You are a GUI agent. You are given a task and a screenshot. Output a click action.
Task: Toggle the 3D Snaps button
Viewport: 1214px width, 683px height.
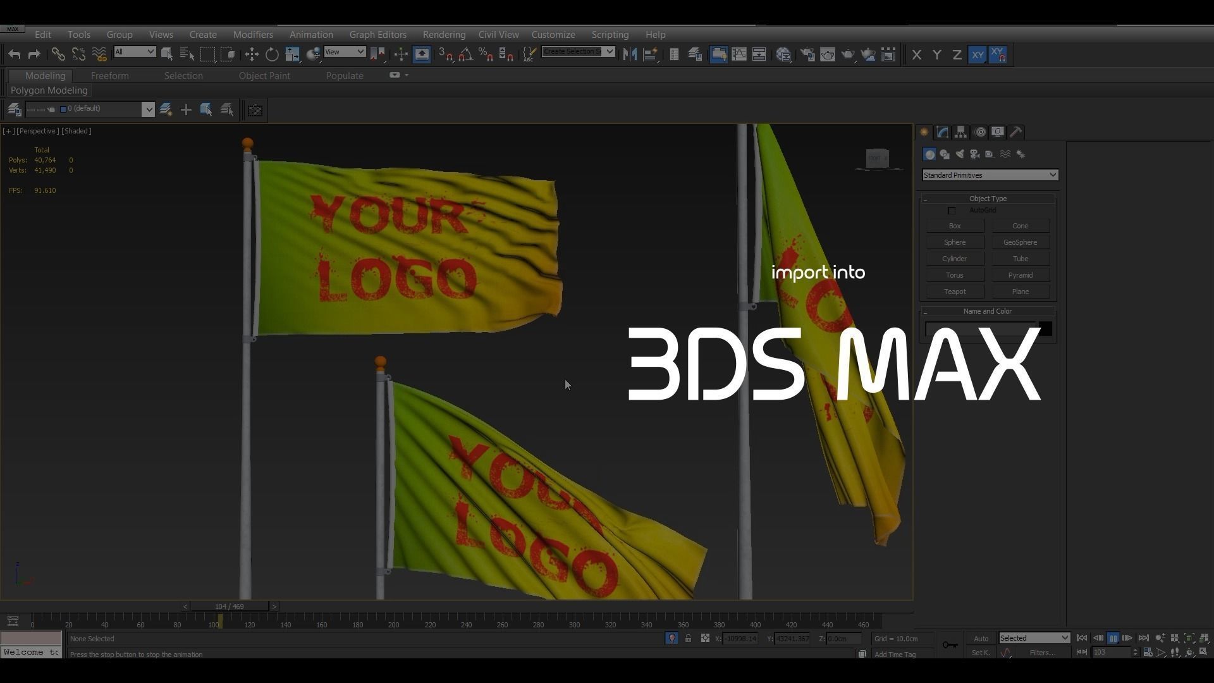(x=445, y=55)
